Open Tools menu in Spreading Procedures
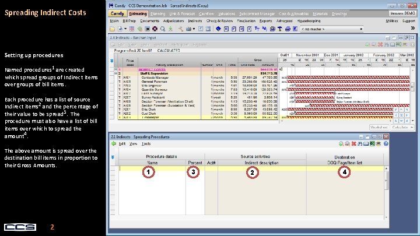Image resolution: width=420 pixels, height=236 pixels. pyautogui.click(x=146, y=144)
